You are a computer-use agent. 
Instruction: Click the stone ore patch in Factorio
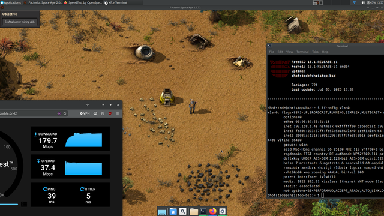[x=153, y=121]
